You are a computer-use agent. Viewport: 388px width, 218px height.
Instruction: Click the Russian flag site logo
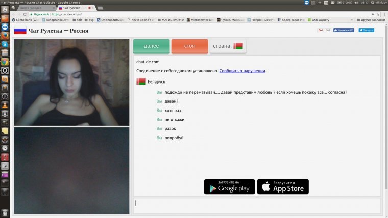[20, 31]
